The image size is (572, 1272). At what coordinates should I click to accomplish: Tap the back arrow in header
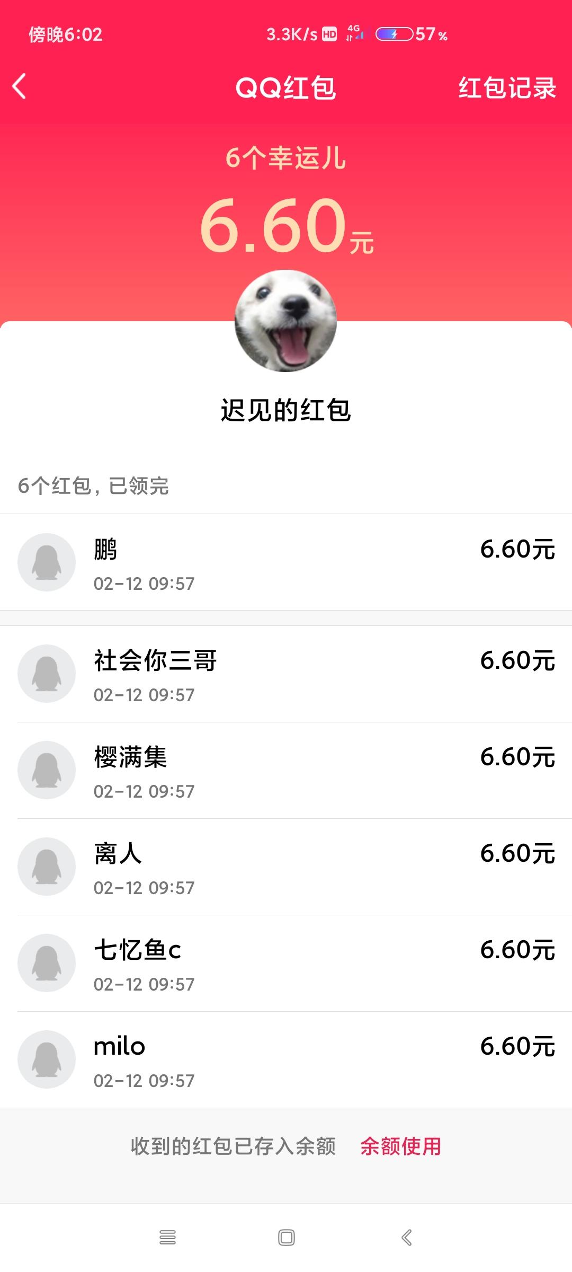tap(19, 86)
